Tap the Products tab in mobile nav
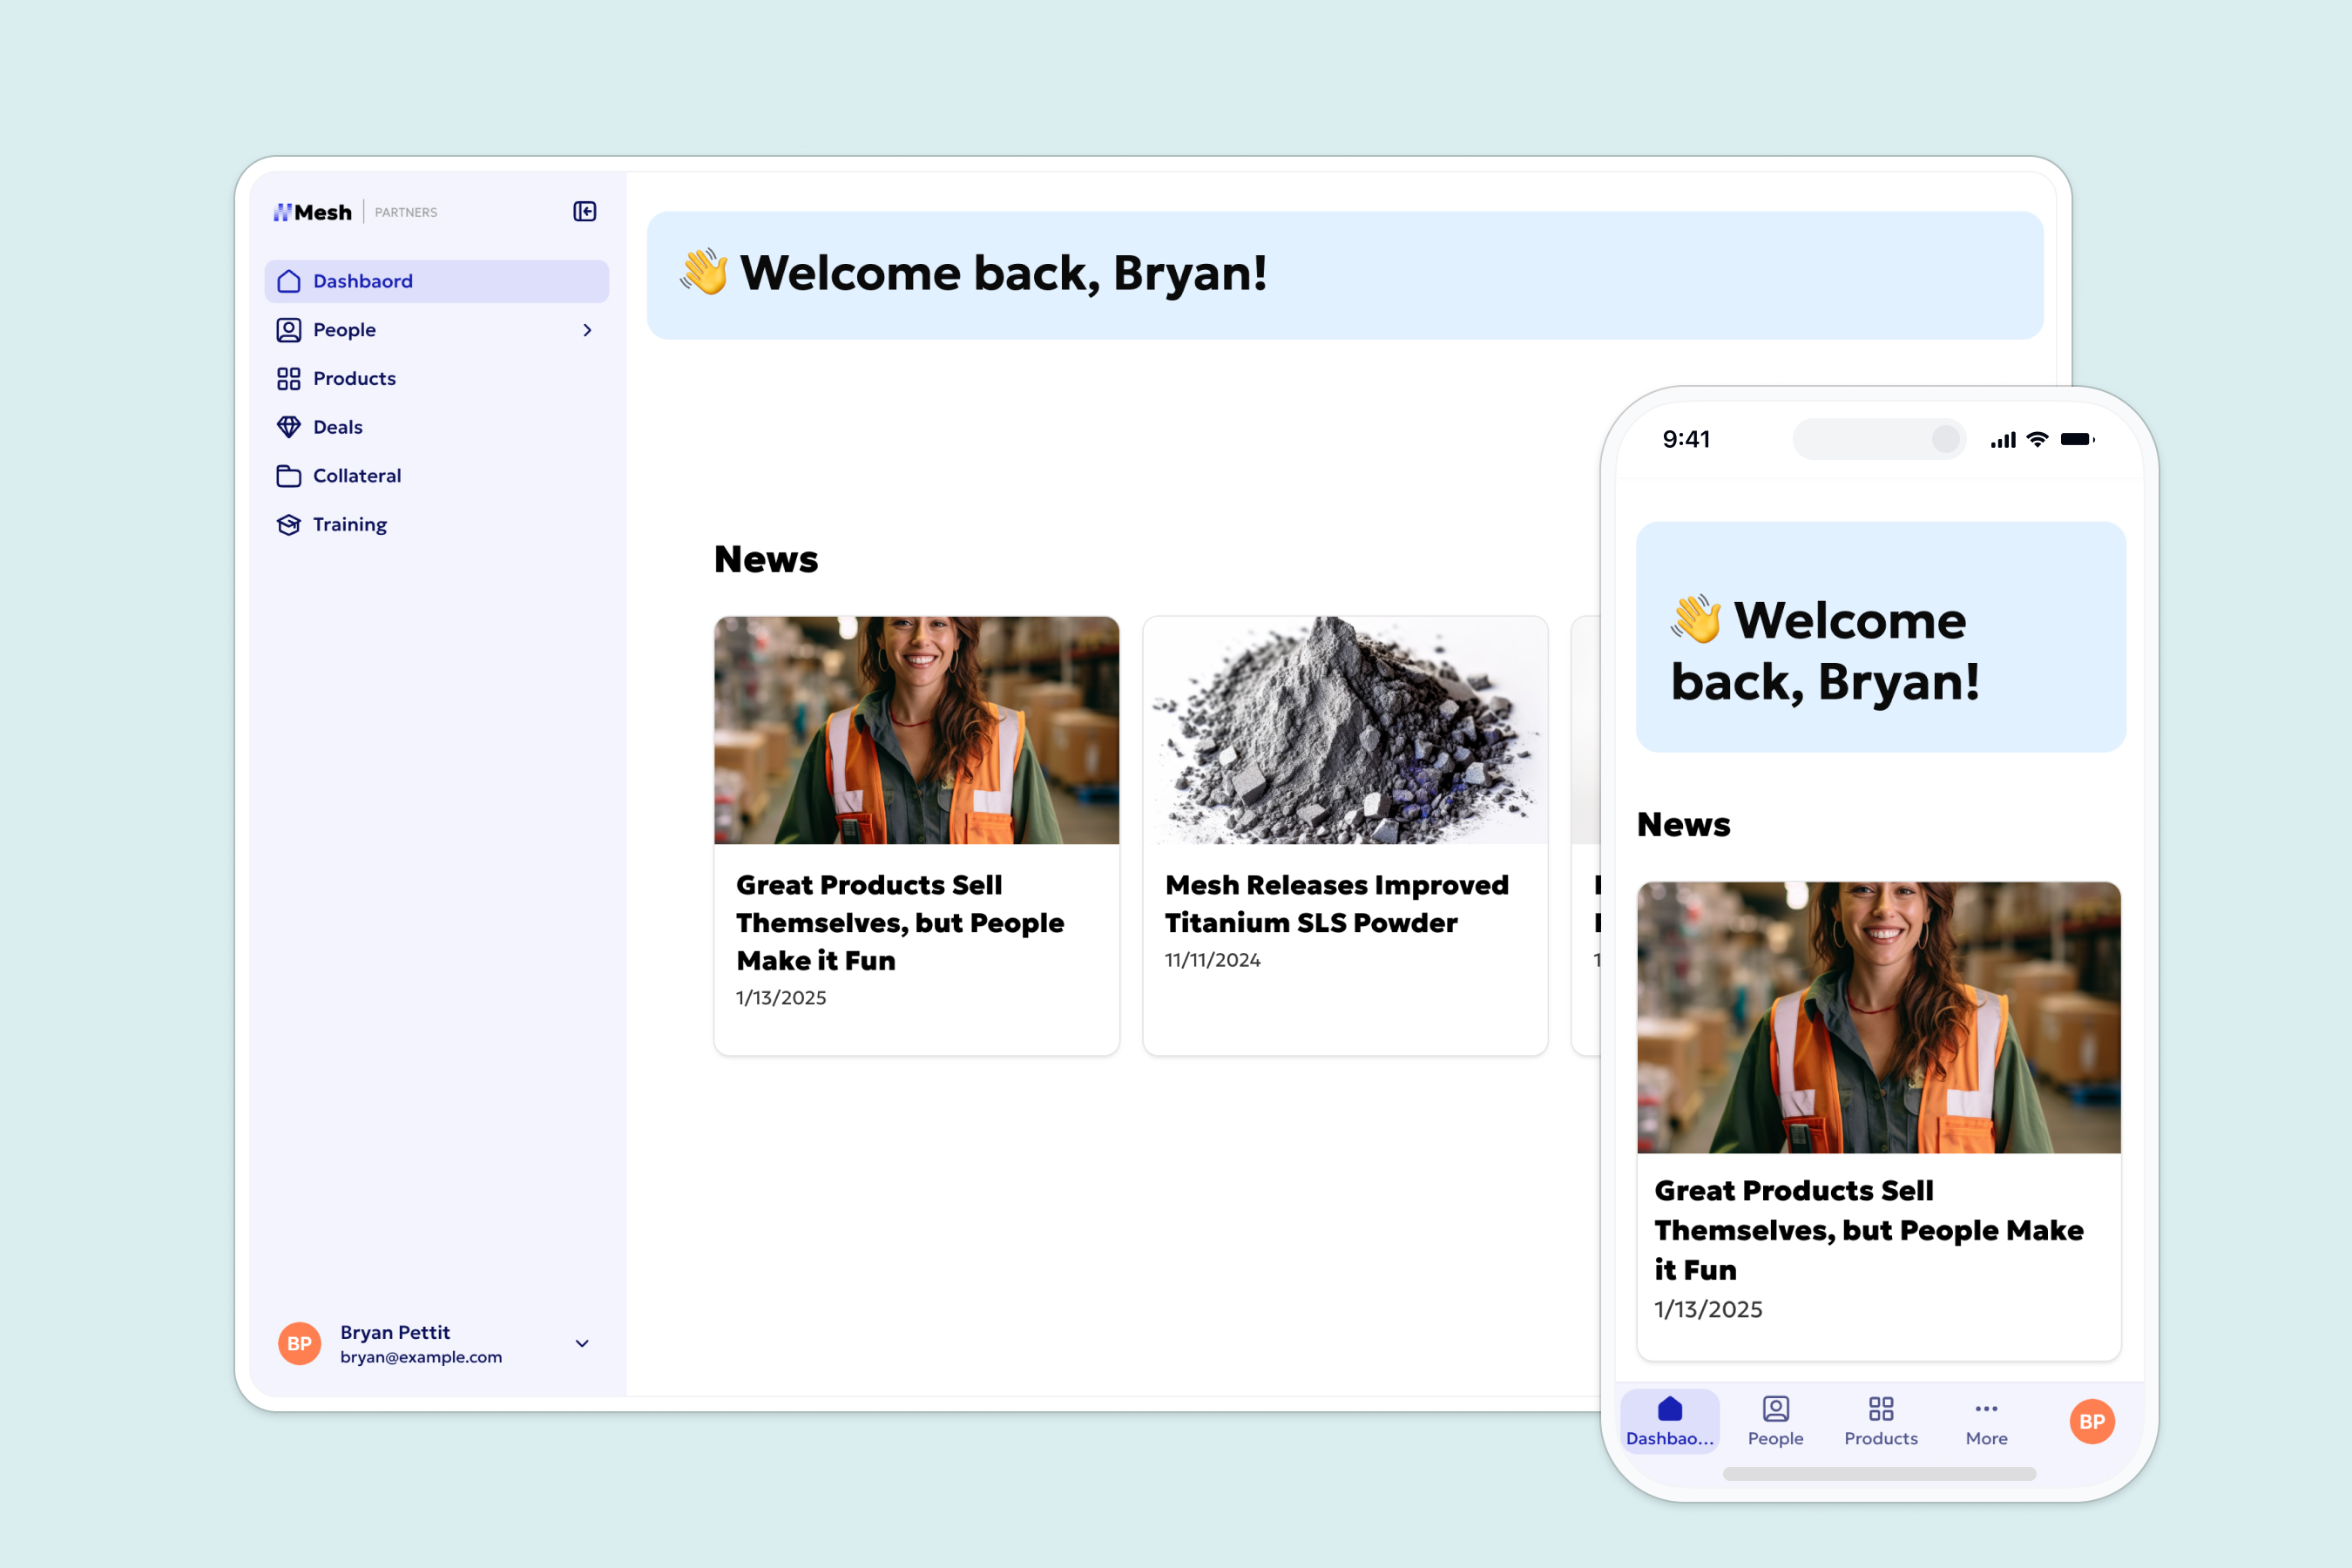 coord(1880,1421)
